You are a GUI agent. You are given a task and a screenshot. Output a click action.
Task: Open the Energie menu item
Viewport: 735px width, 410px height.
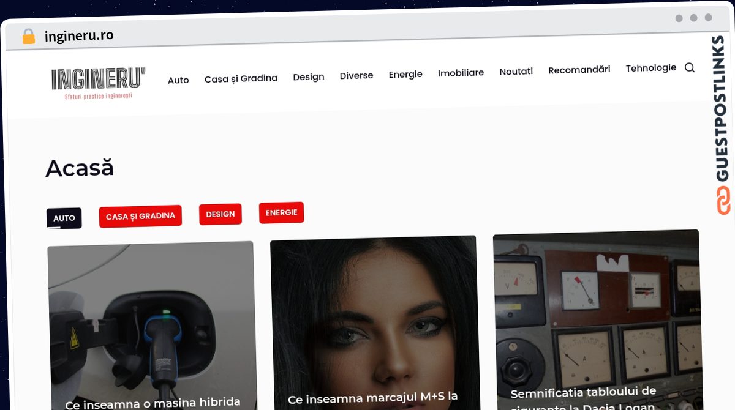click(405, 74)
